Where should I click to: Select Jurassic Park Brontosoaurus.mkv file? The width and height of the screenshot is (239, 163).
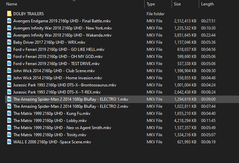tap(65, 85)
